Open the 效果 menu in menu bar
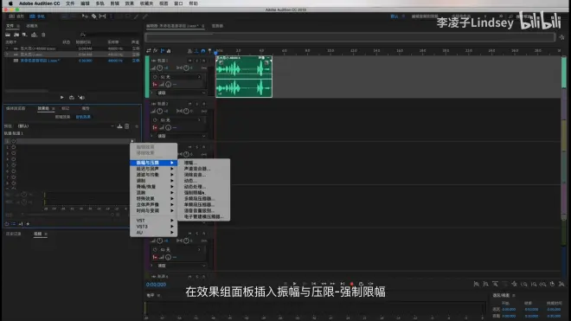 point(129,3)
